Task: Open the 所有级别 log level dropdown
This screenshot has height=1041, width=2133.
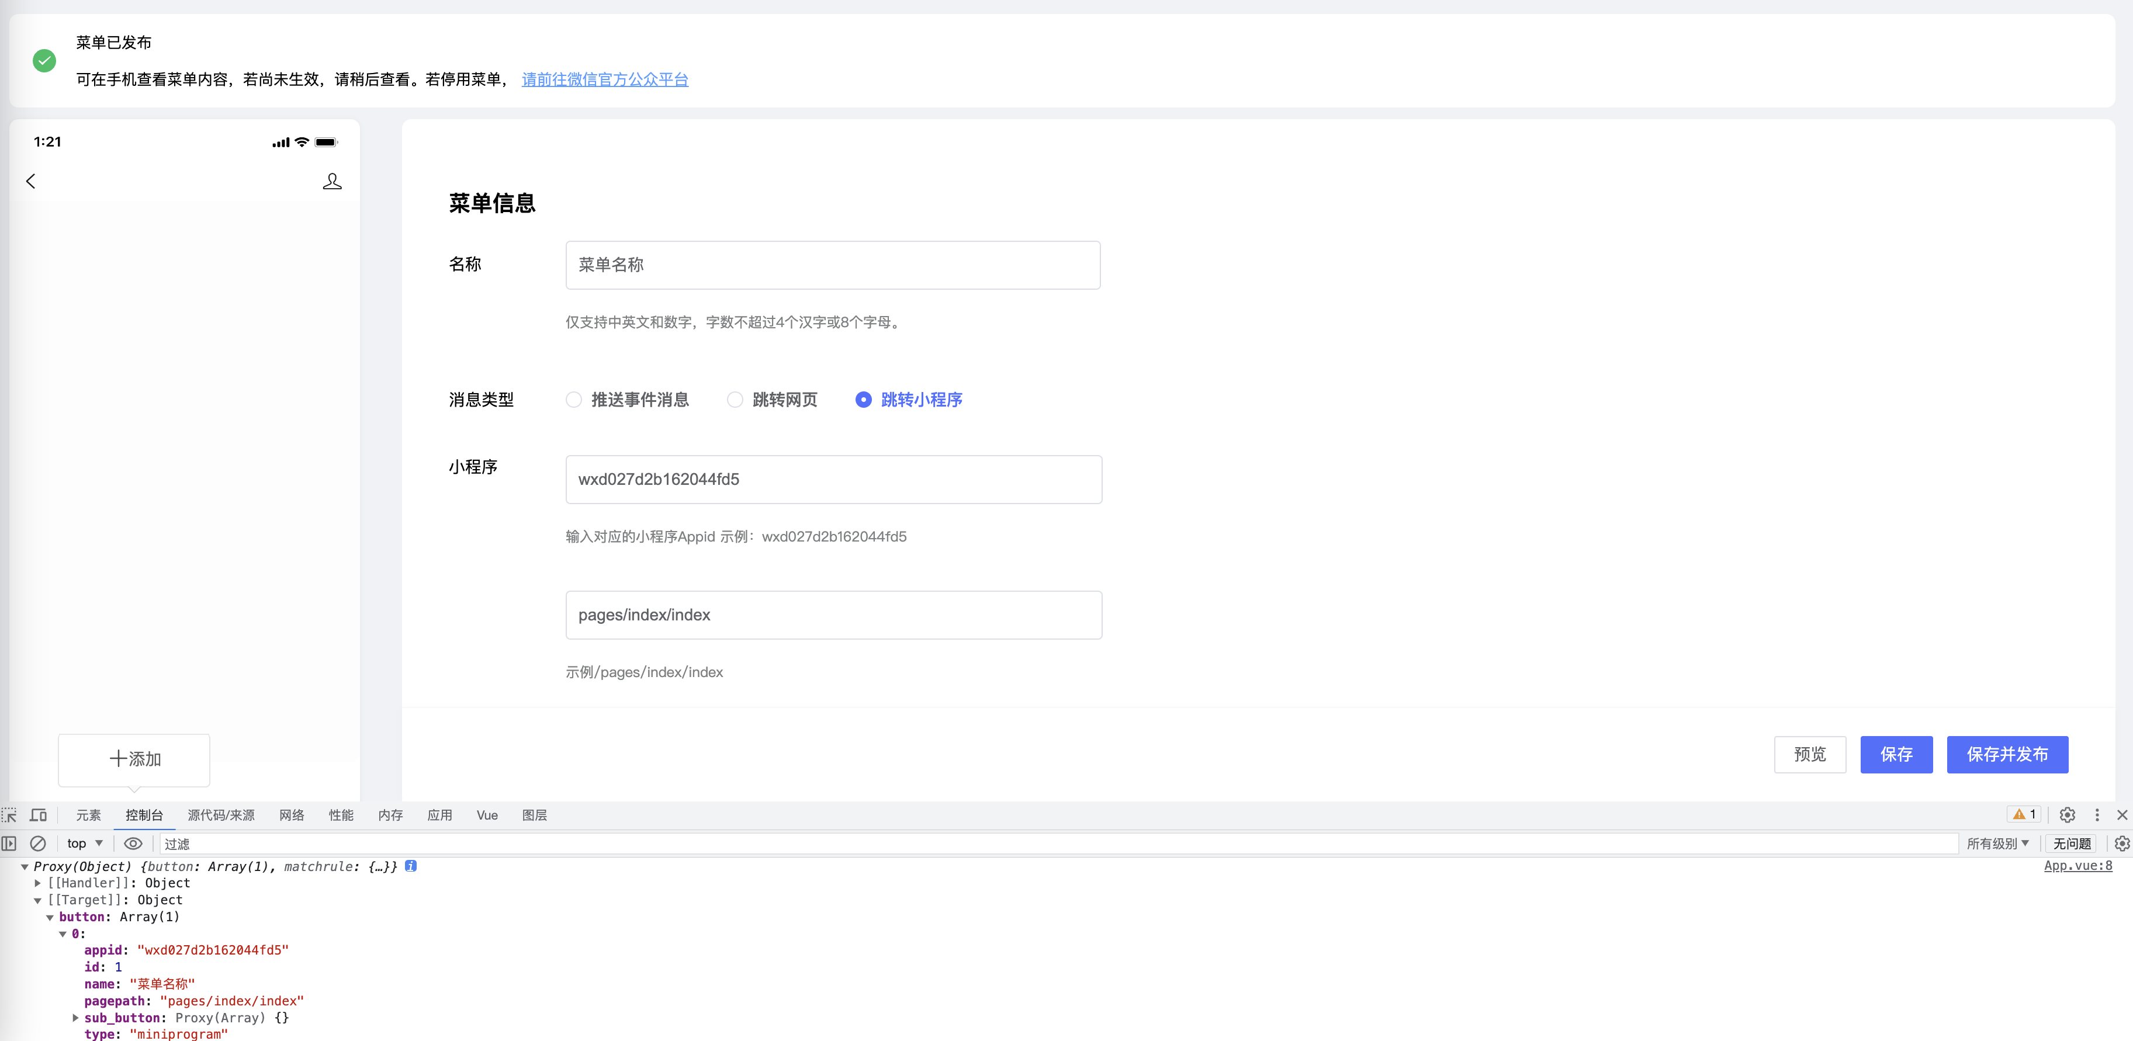Action: tap(1997, 843)
